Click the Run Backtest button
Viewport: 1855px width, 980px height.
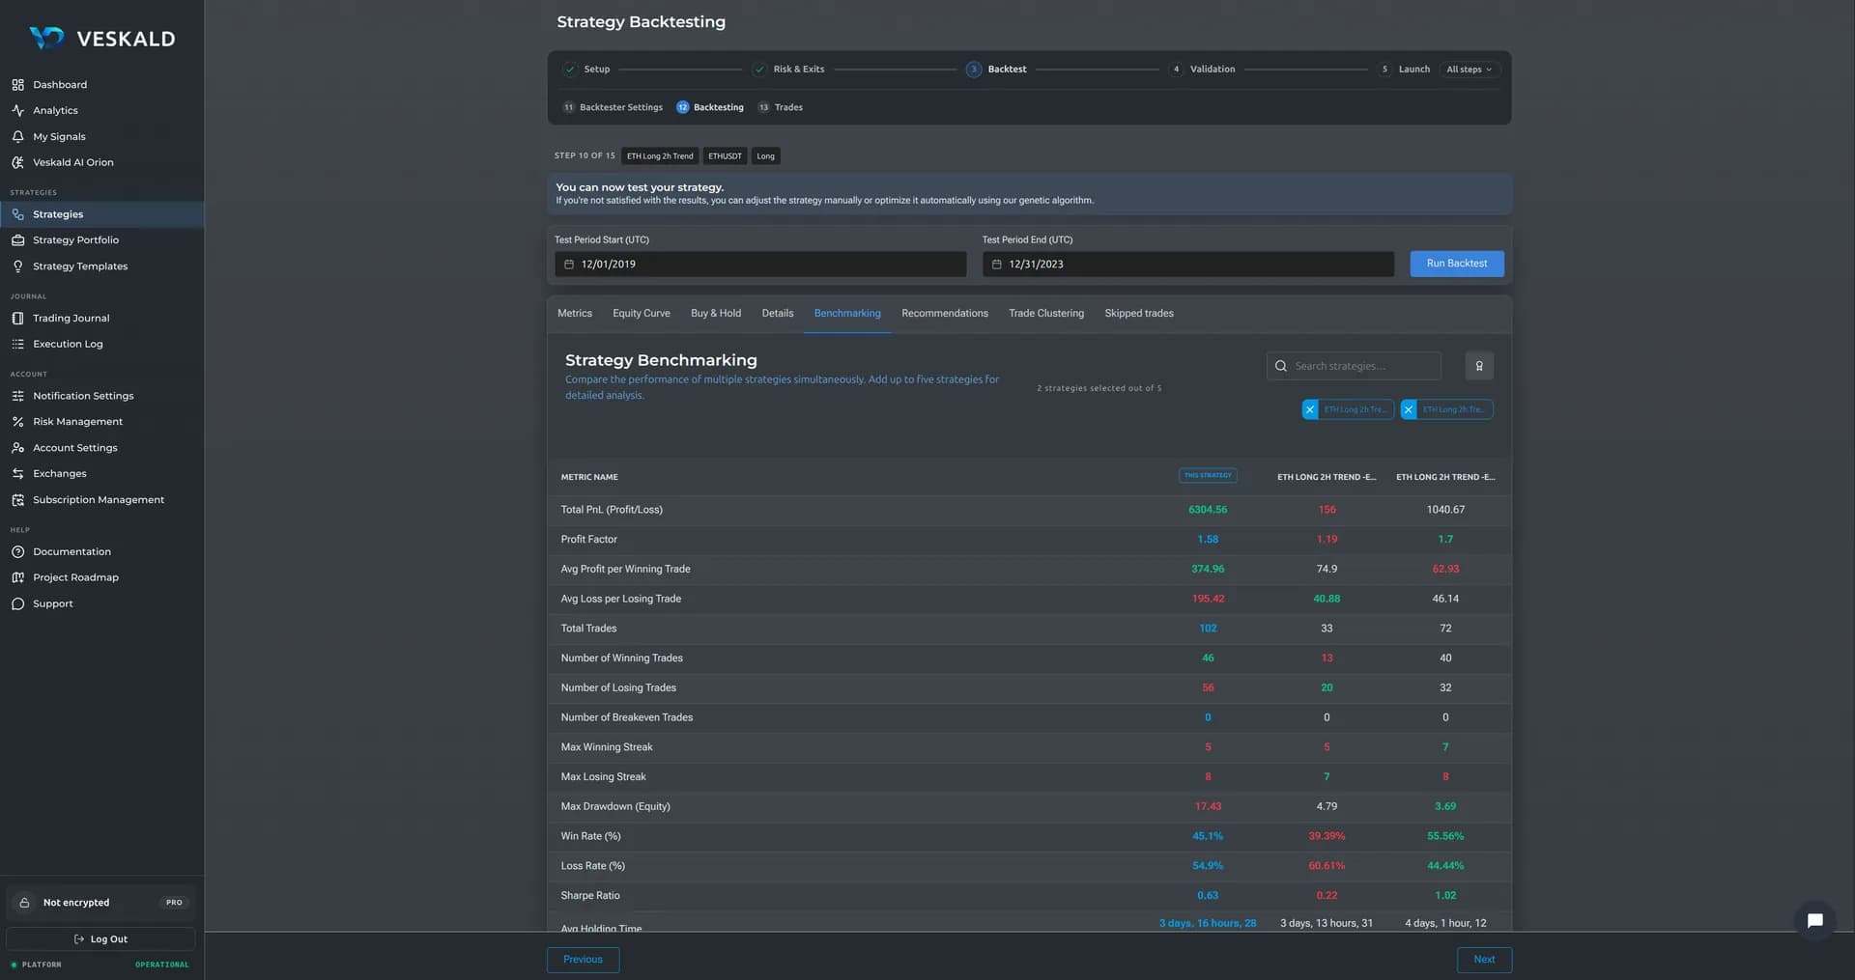[1457, 264]
